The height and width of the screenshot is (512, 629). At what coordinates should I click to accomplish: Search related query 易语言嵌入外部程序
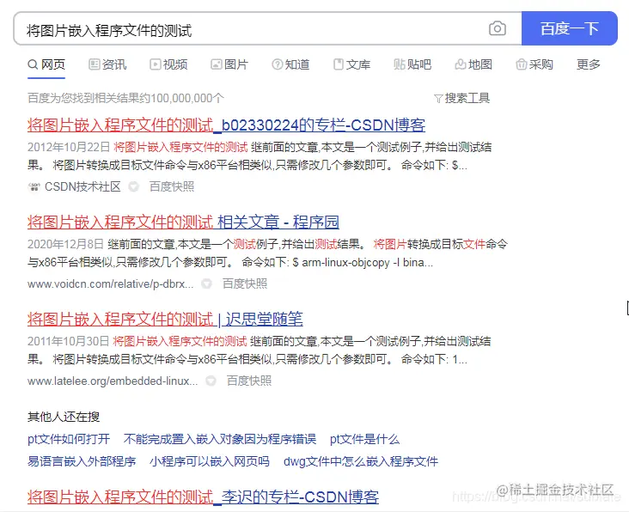[x=82, y=461]
